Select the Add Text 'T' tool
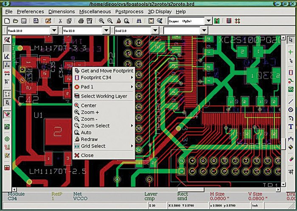The width and height of the screenshot is (297, 211). pos(291,127)
